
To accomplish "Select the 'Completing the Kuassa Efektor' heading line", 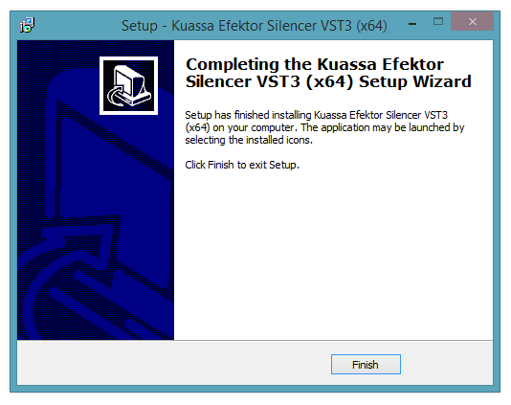I will (315, 64).
